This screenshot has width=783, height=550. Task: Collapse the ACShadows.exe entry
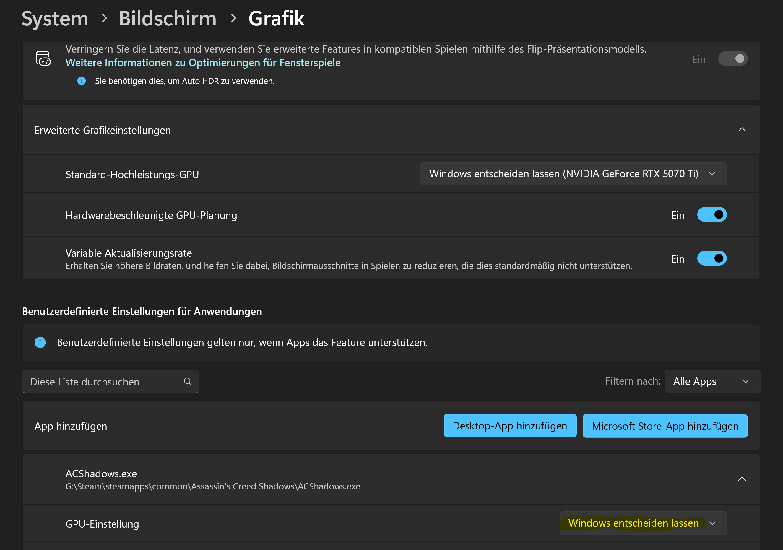click(742, 479)
